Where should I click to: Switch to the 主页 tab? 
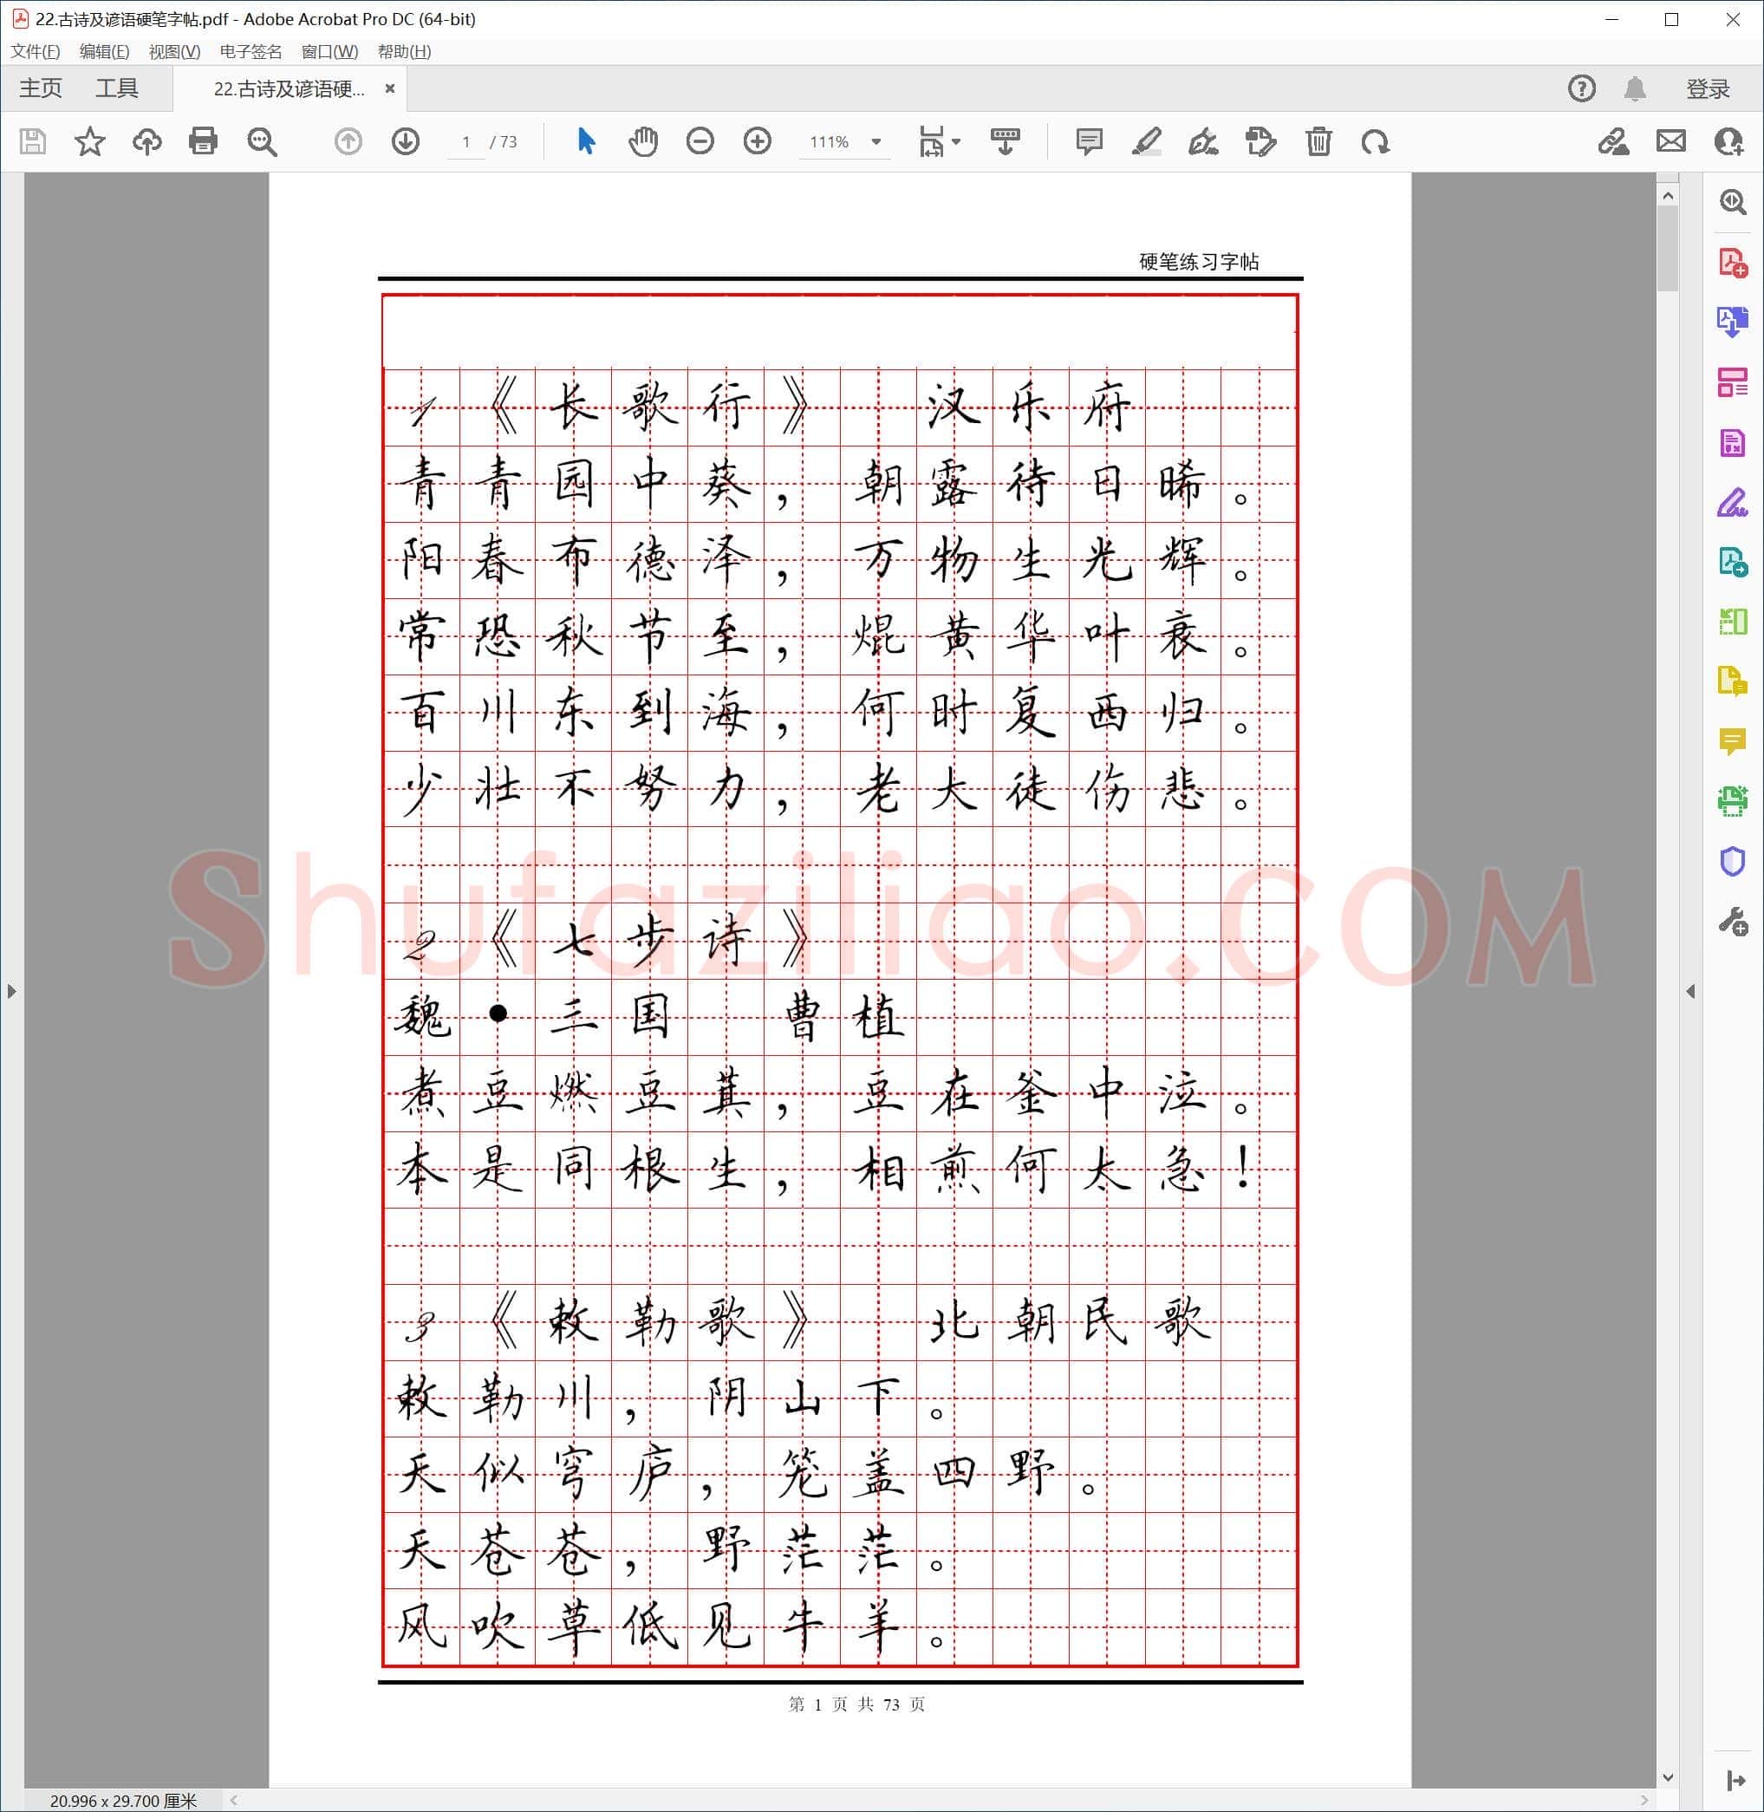(x=41, y=89)
